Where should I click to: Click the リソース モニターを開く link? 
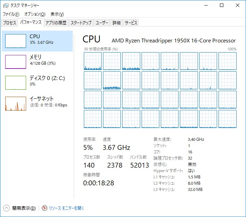pos(66,208)
